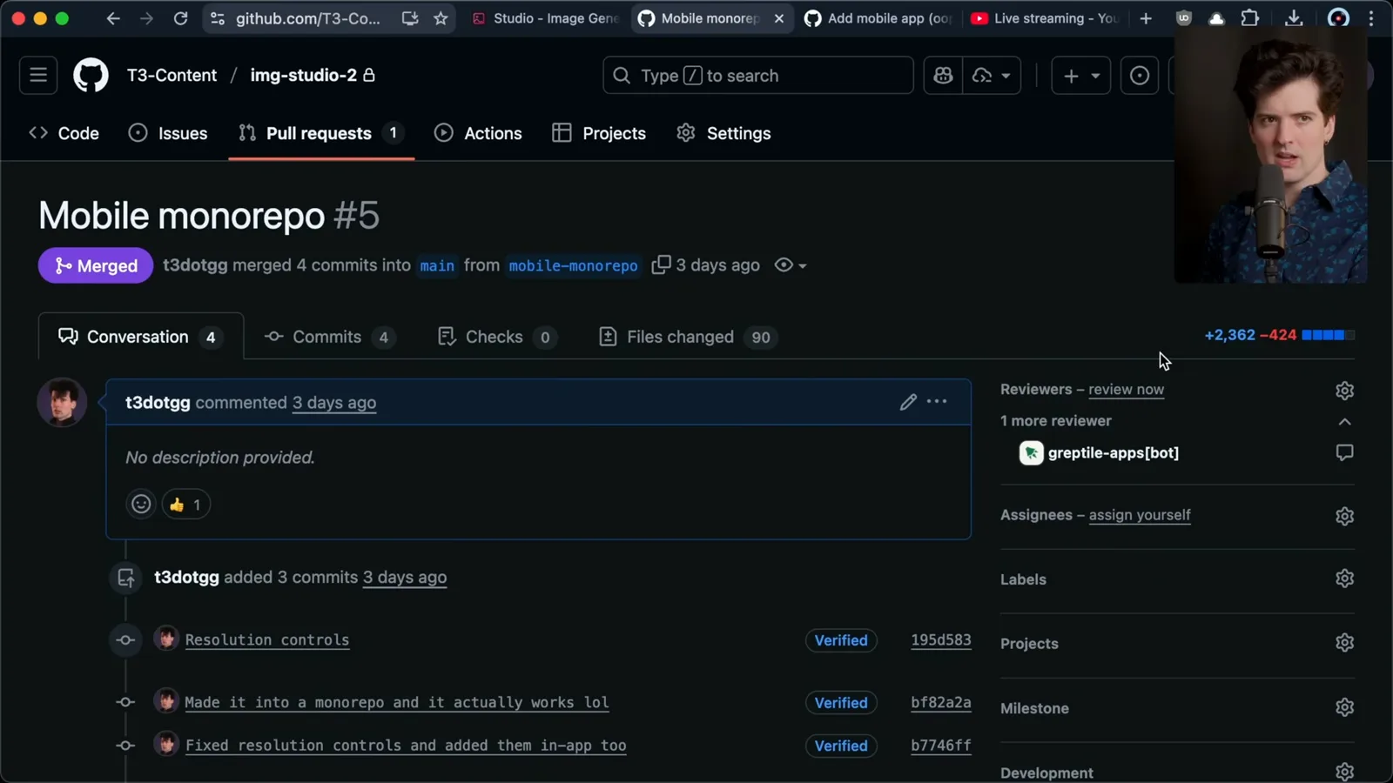Copy the mobile-monorepo branch name
This screenshot has width=1393, height=783.
pyautogui.click(x=661, y=264)
